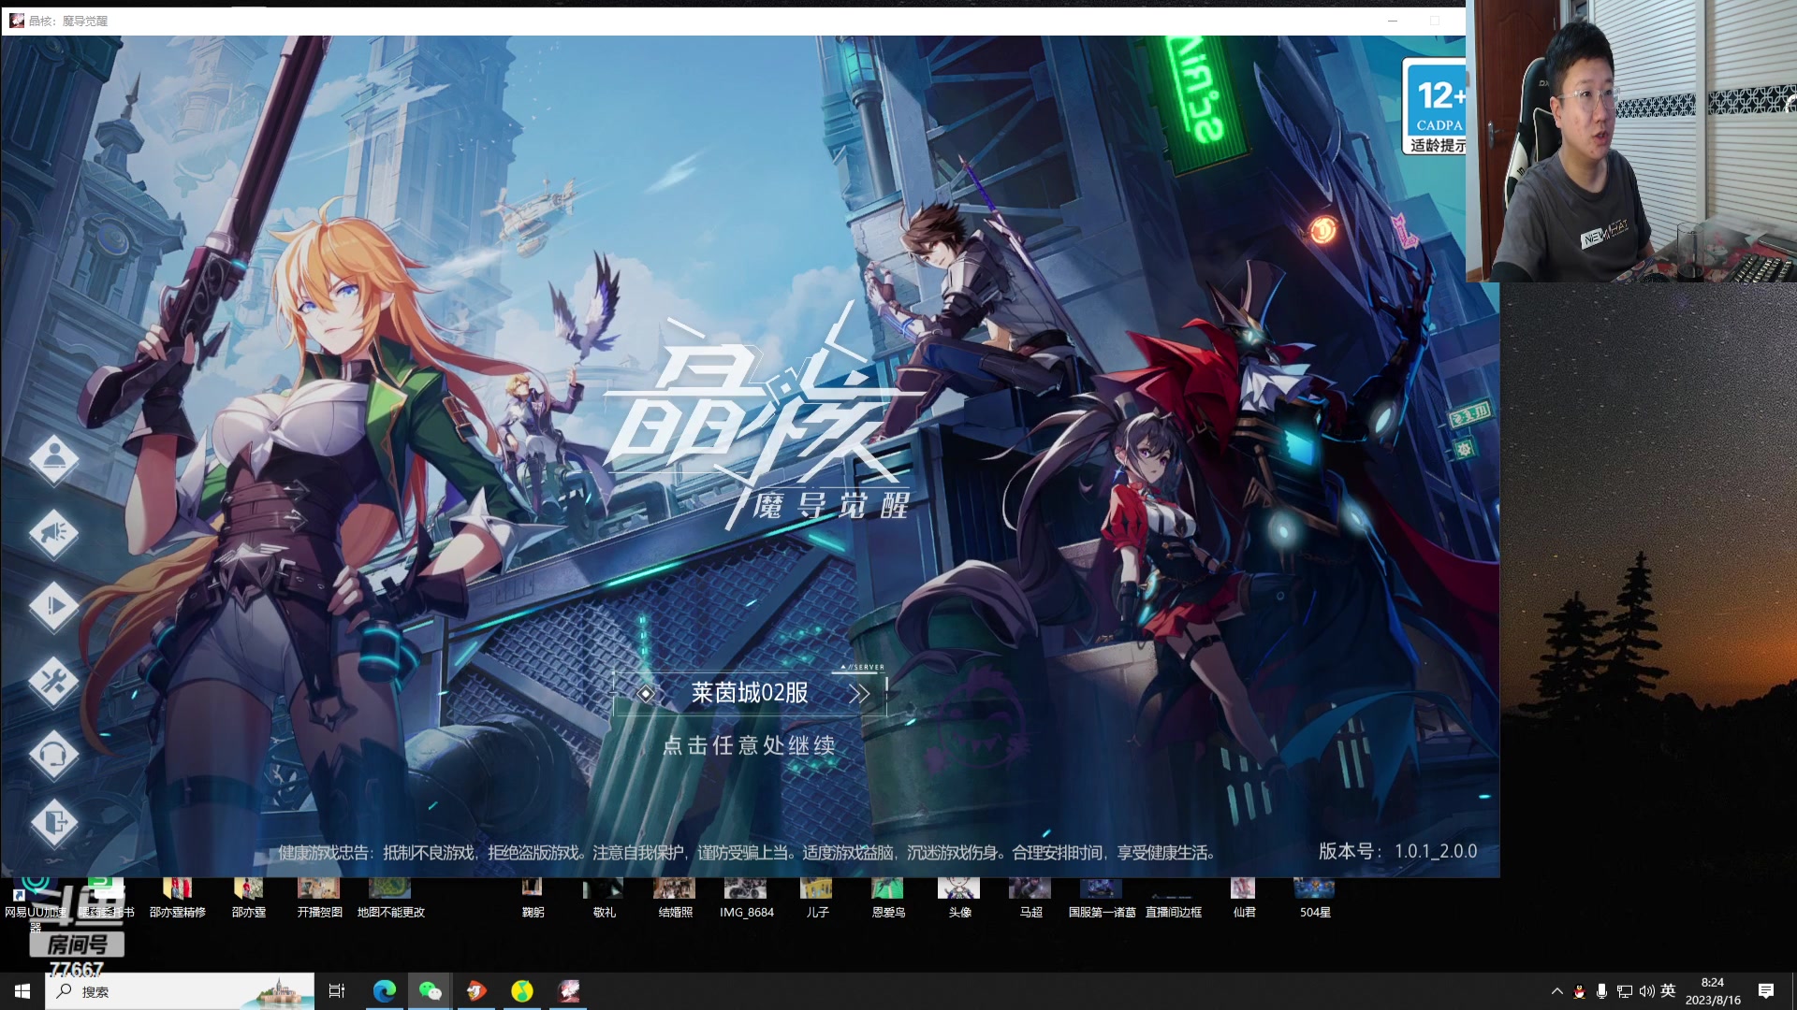Viewport: 1797px width, 1010px height.
Task: Open the 地图不能更改 desktop file
Action: click(x=390, y=898)
